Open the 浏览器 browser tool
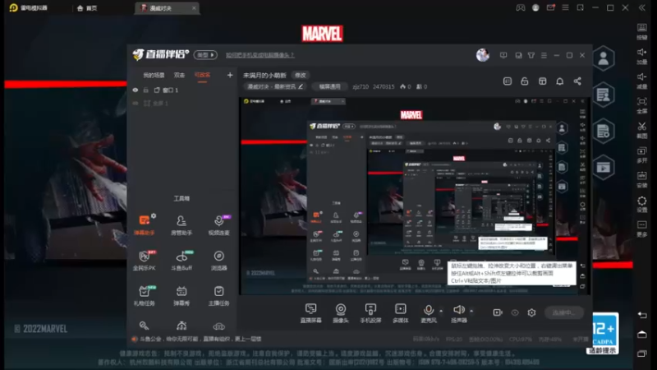 click(x=218, y=260)
